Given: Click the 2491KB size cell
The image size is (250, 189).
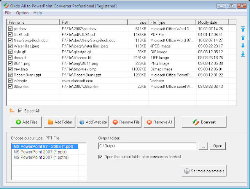Looking at the screenshot, I should click(x=140, y=58).
